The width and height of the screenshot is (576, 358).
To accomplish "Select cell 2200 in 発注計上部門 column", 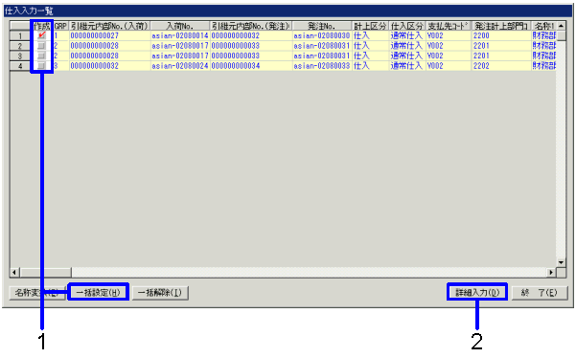I will [501, 35].
